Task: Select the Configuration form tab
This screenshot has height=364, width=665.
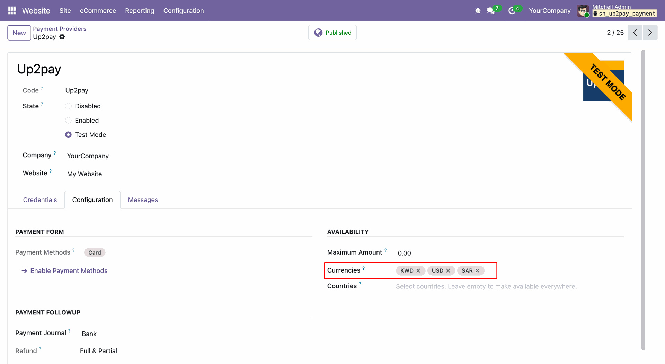Action: pyautogui.click(x=92, y=200)
